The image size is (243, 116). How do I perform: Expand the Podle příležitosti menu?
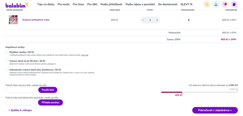[x=111, y=4]
